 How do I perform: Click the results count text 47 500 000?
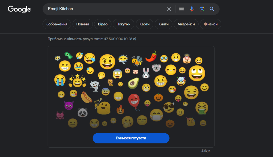114,39
